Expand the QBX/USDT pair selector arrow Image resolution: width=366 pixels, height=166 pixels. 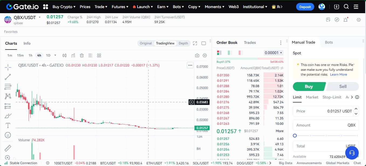click(x=40, y=17)
